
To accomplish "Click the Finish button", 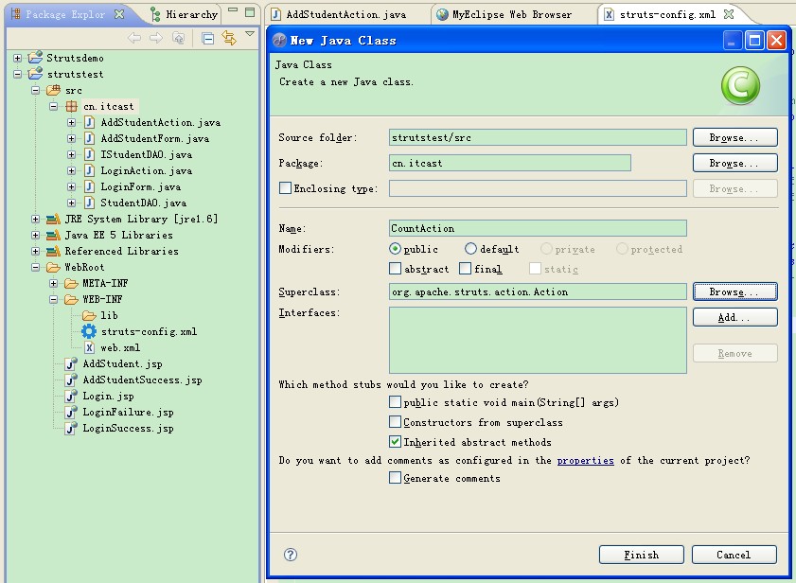I will pyautogui.click(x=642, y=555).
